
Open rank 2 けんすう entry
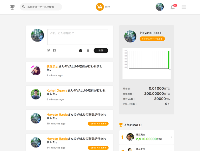point(146,148)
